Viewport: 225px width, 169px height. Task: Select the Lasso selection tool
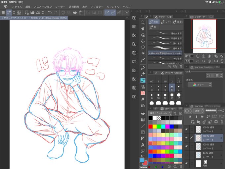point(143,48)
